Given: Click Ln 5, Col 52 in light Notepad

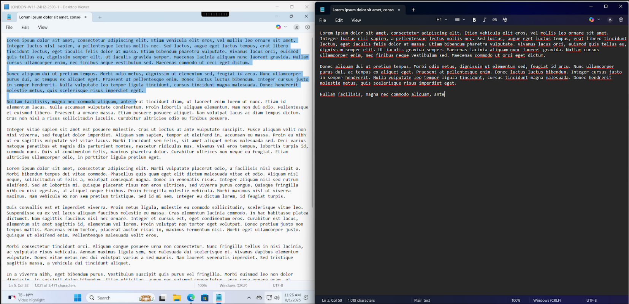Looking at the screenshot, I should [x=19, y=285].
